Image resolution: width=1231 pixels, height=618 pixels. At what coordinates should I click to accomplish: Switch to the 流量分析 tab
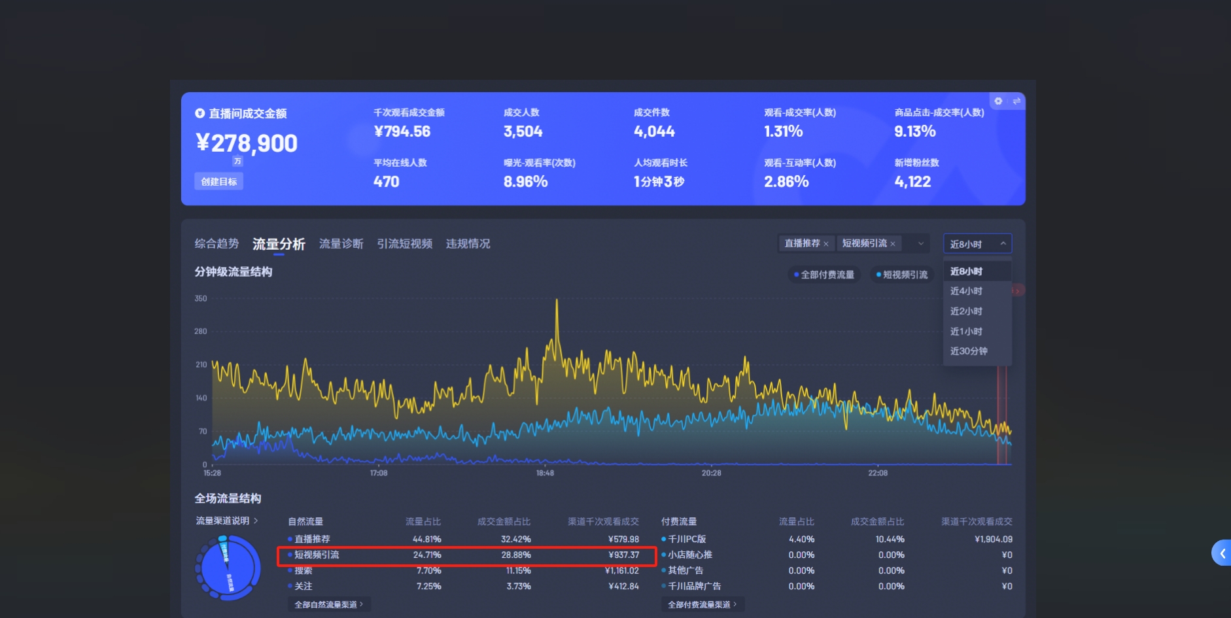[279, 244]
